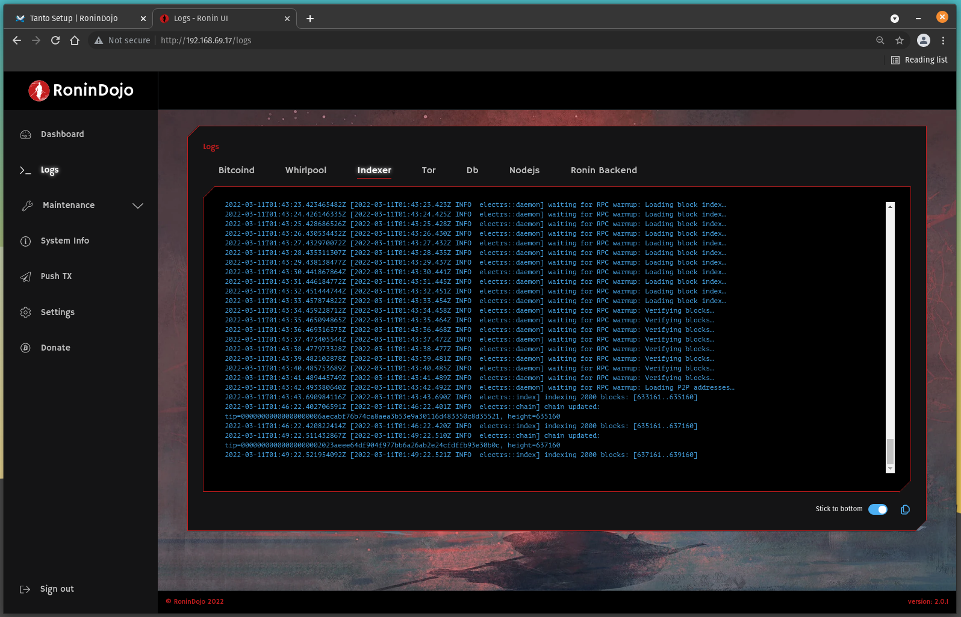Go forward in browser history
The width and height of the screenshot is (961, 617).
click(x=36, y=40)
